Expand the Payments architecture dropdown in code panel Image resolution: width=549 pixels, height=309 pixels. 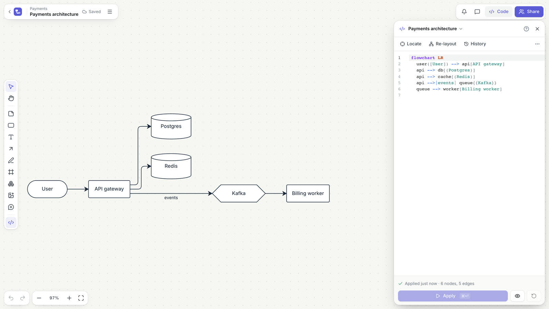[x=435, y=29]
